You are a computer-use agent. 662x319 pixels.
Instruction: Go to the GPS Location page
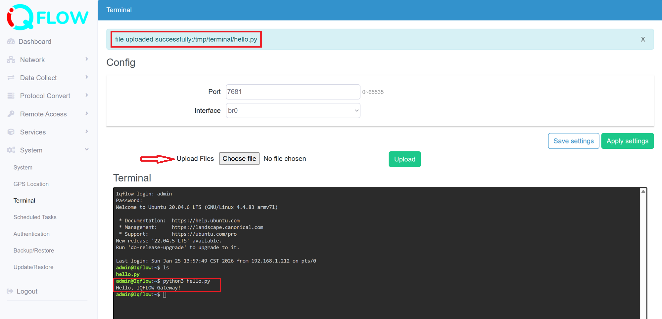pos(31,184)
